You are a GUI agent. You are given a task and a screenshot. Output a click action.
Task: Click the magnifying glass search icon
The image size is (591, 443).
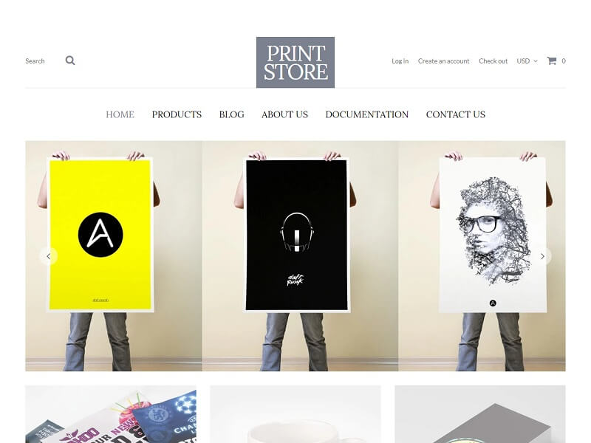pyautogui.click(x=70, y=61)
